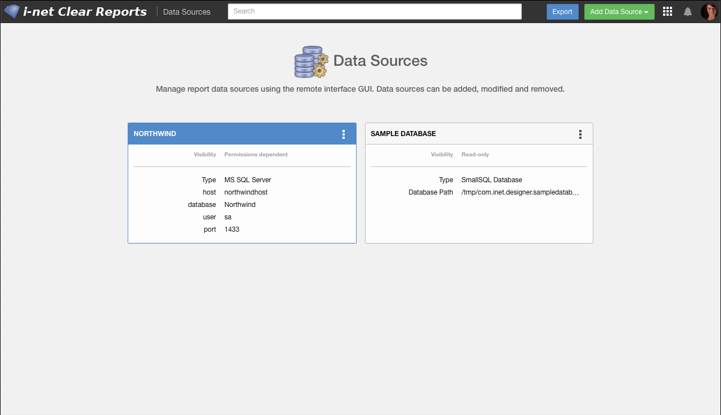Click the large 'Data Sources' page heading

(380, 61)
